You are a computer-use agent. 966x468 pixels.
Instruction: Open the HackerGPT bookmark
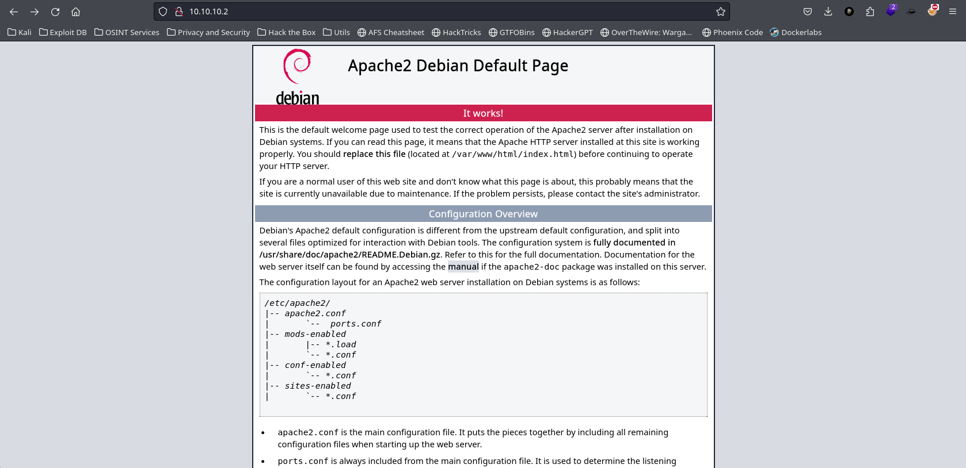[x=568, y=32]
